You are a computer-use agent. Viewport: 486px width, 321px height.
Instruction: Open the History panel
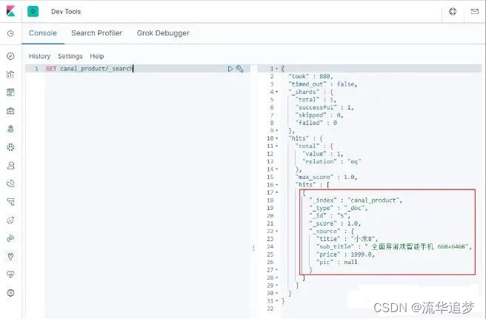tap(39, 56)
